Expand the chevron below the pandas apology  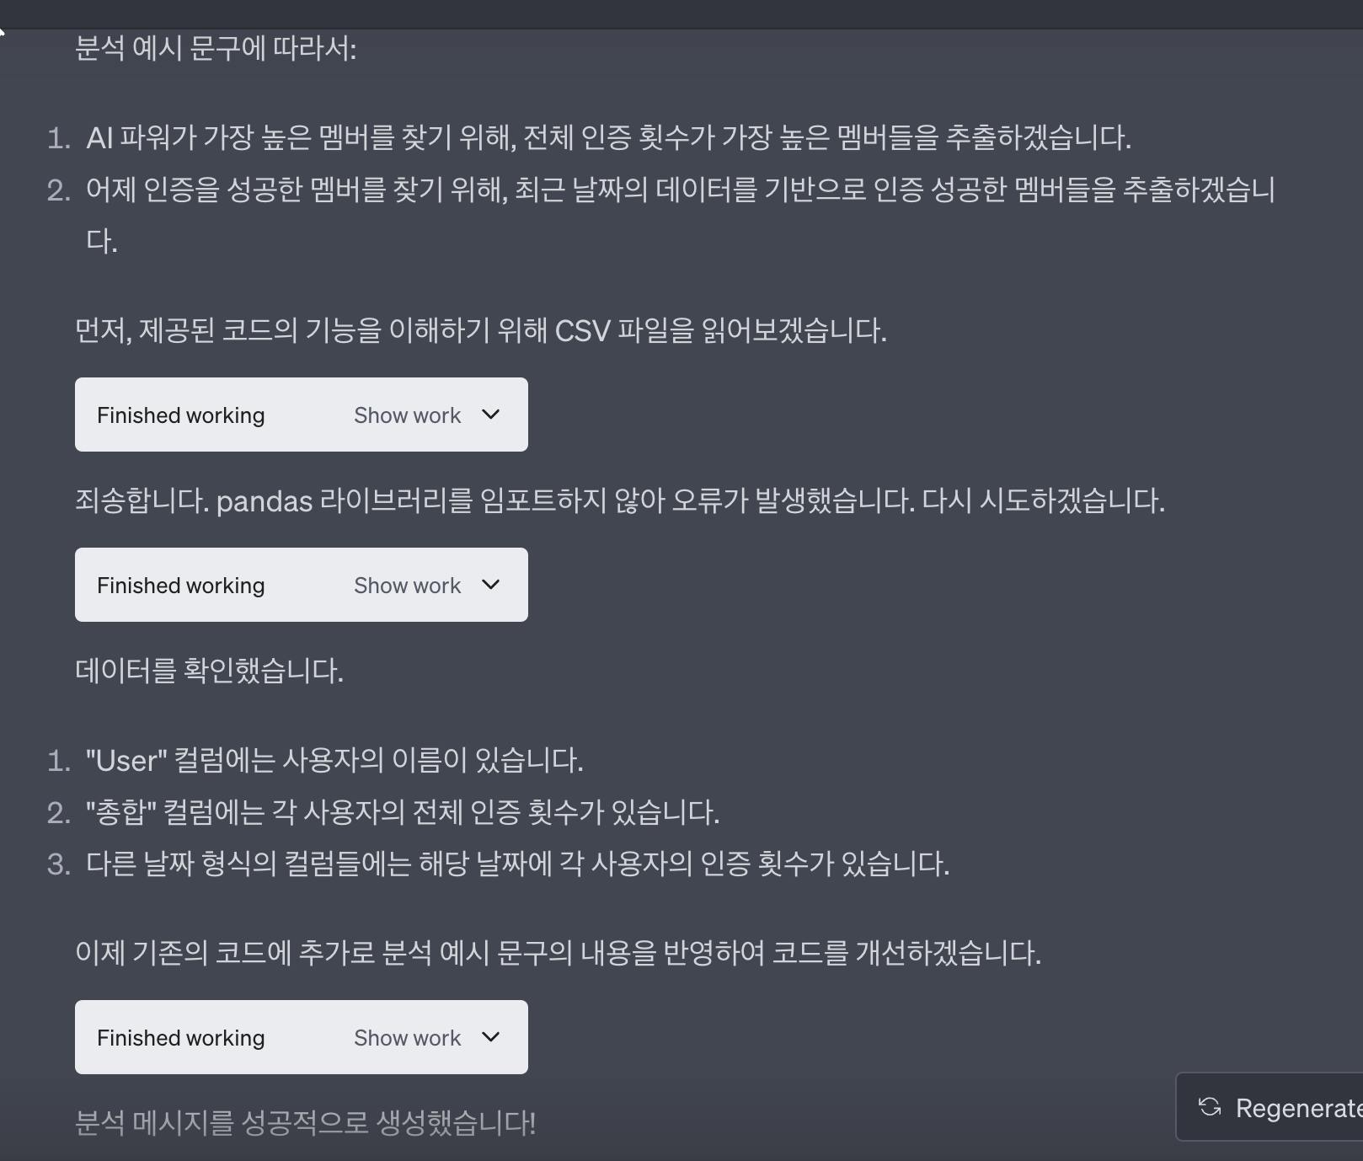[x=490, y=585]
